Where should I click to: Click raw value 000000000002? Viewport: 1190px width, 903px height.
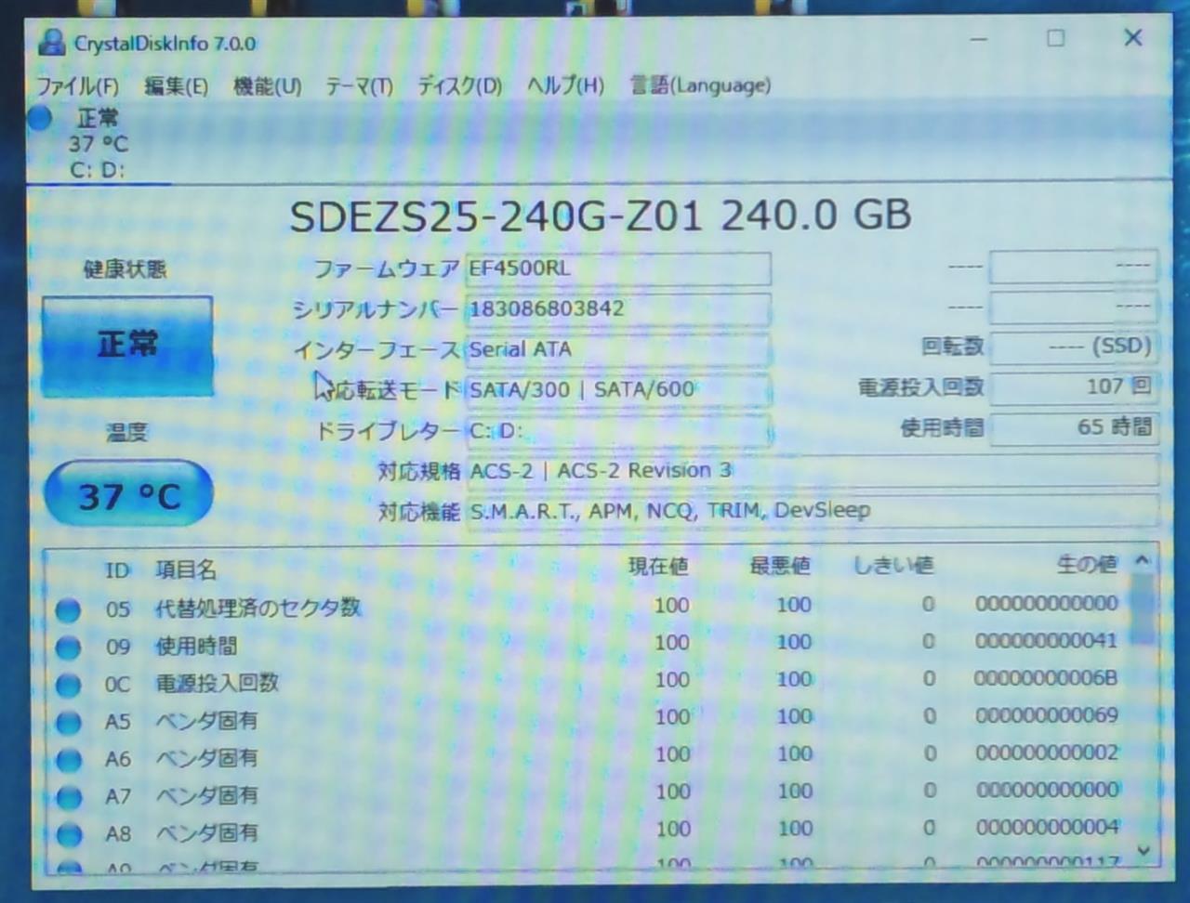[1046, 752]
